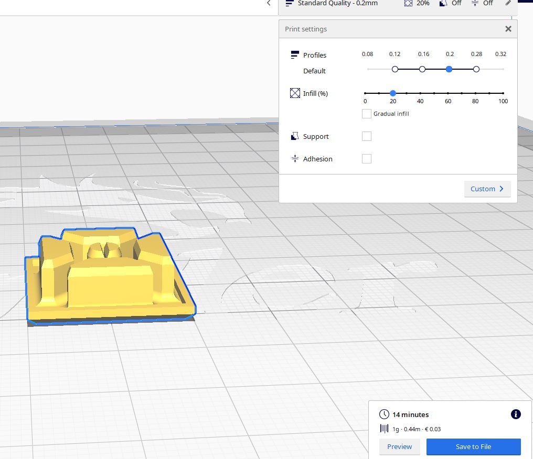Enable the Gradual infill checkbox

366,113
